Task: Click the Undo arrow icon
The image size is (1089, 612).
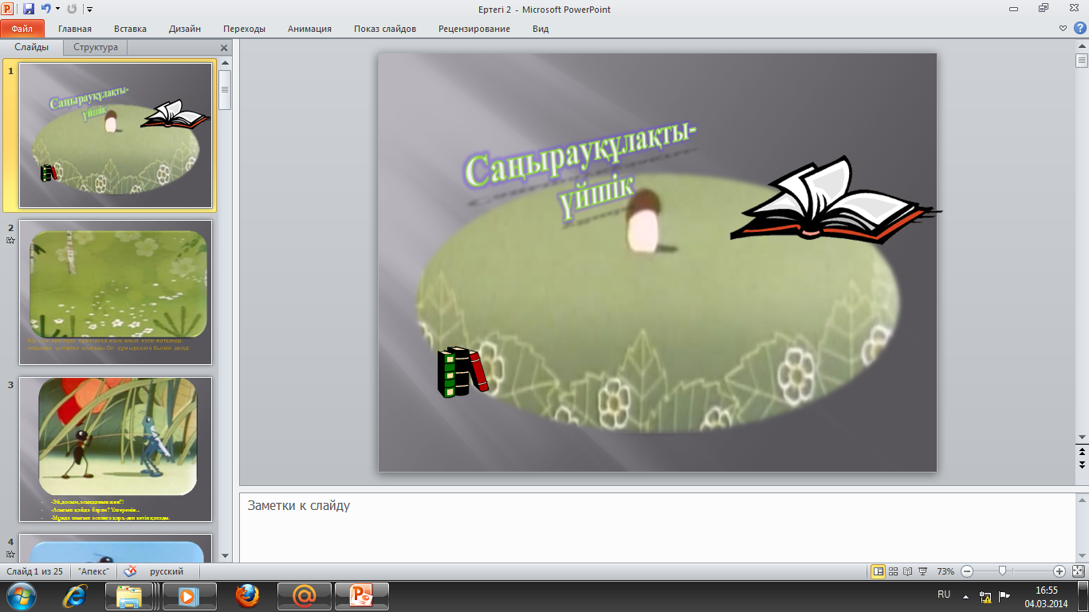Action: (x=45, y=10)
